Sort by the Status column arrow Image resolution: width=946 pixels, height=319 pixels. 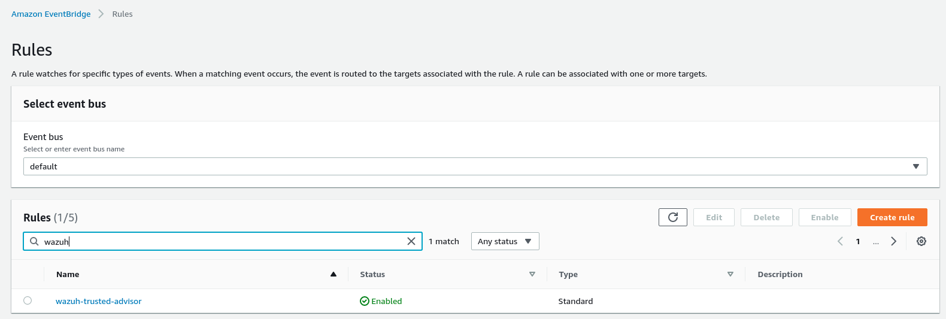coord(532,274)
